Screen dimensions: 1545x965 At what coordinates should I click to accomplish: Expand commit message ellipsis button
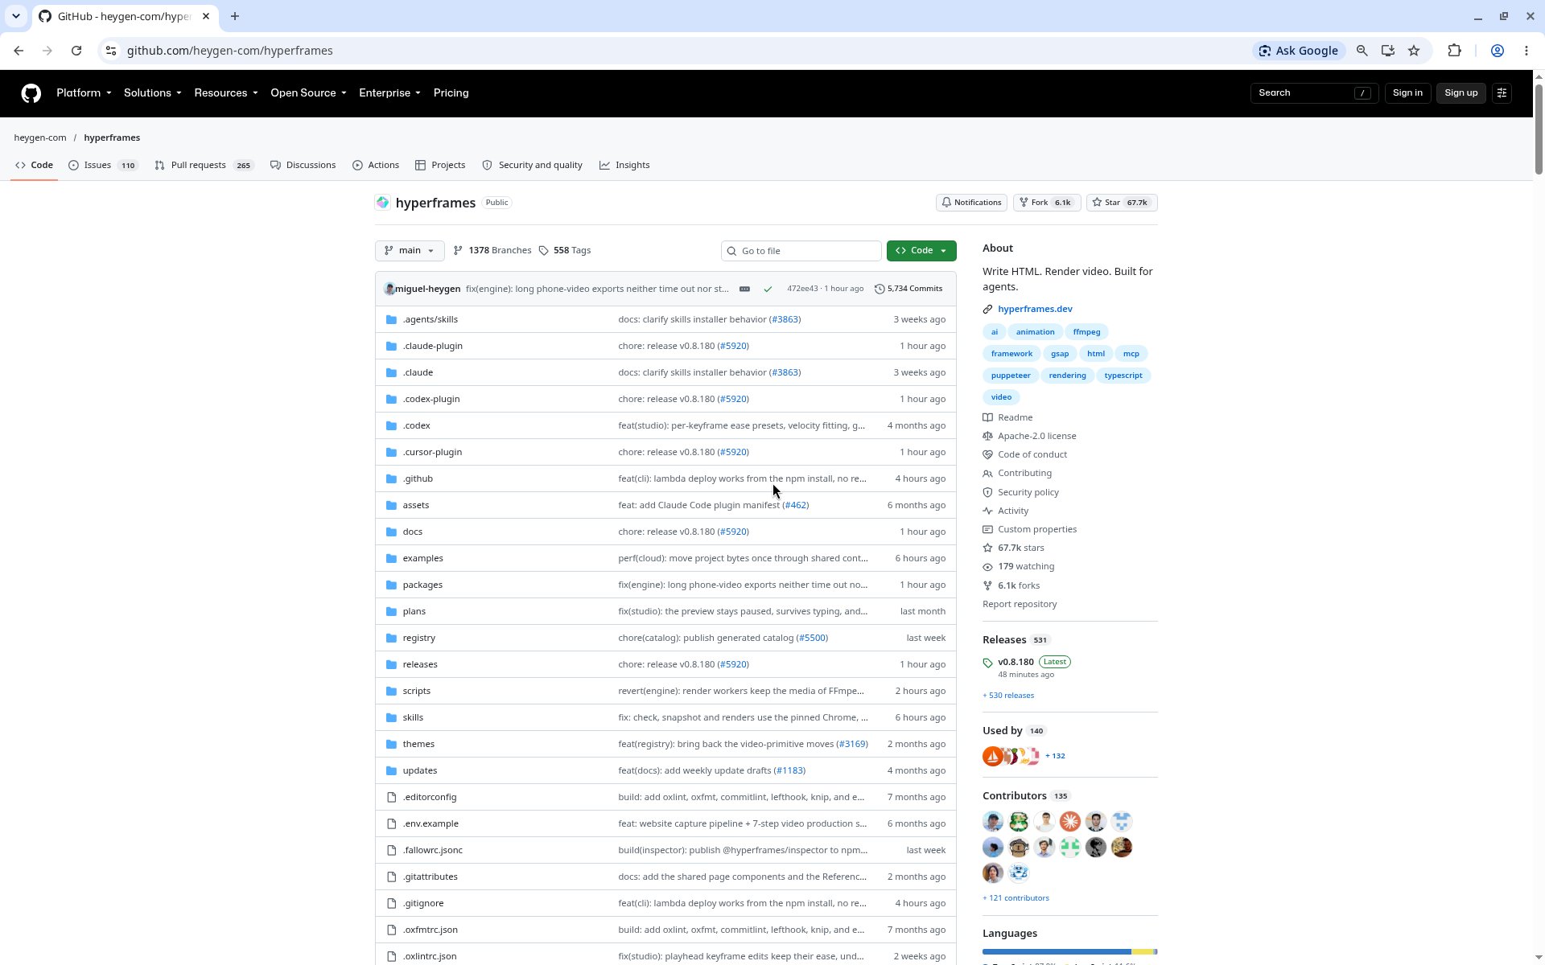point(744,289)
